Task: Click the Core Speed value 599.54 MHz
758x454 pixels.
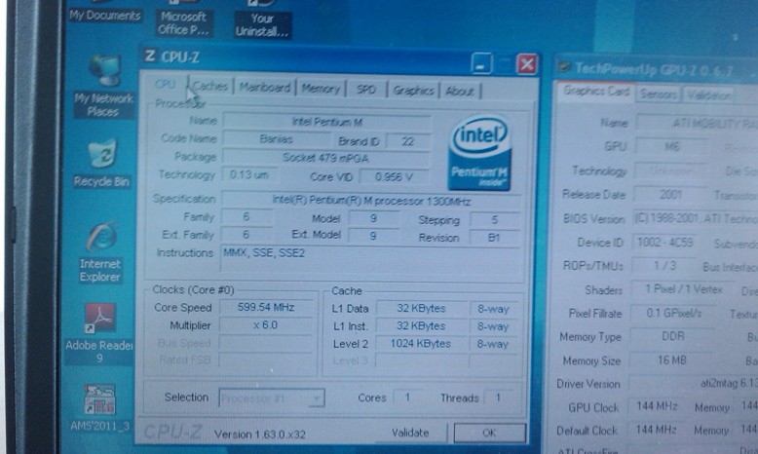Action: pyautogui.click(x=266, y=308)
